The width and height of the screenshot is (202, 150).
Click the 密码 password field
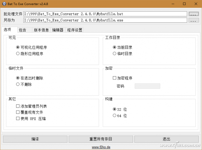pyautogui.click(x=147, y=86)
